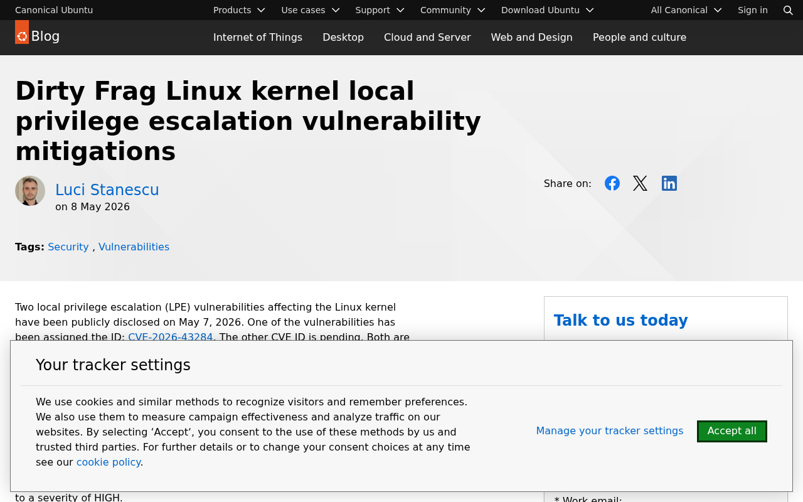Expand the Community dropdown menu
Viewport: 803px width, 502px height.
[x=453, y=10]
